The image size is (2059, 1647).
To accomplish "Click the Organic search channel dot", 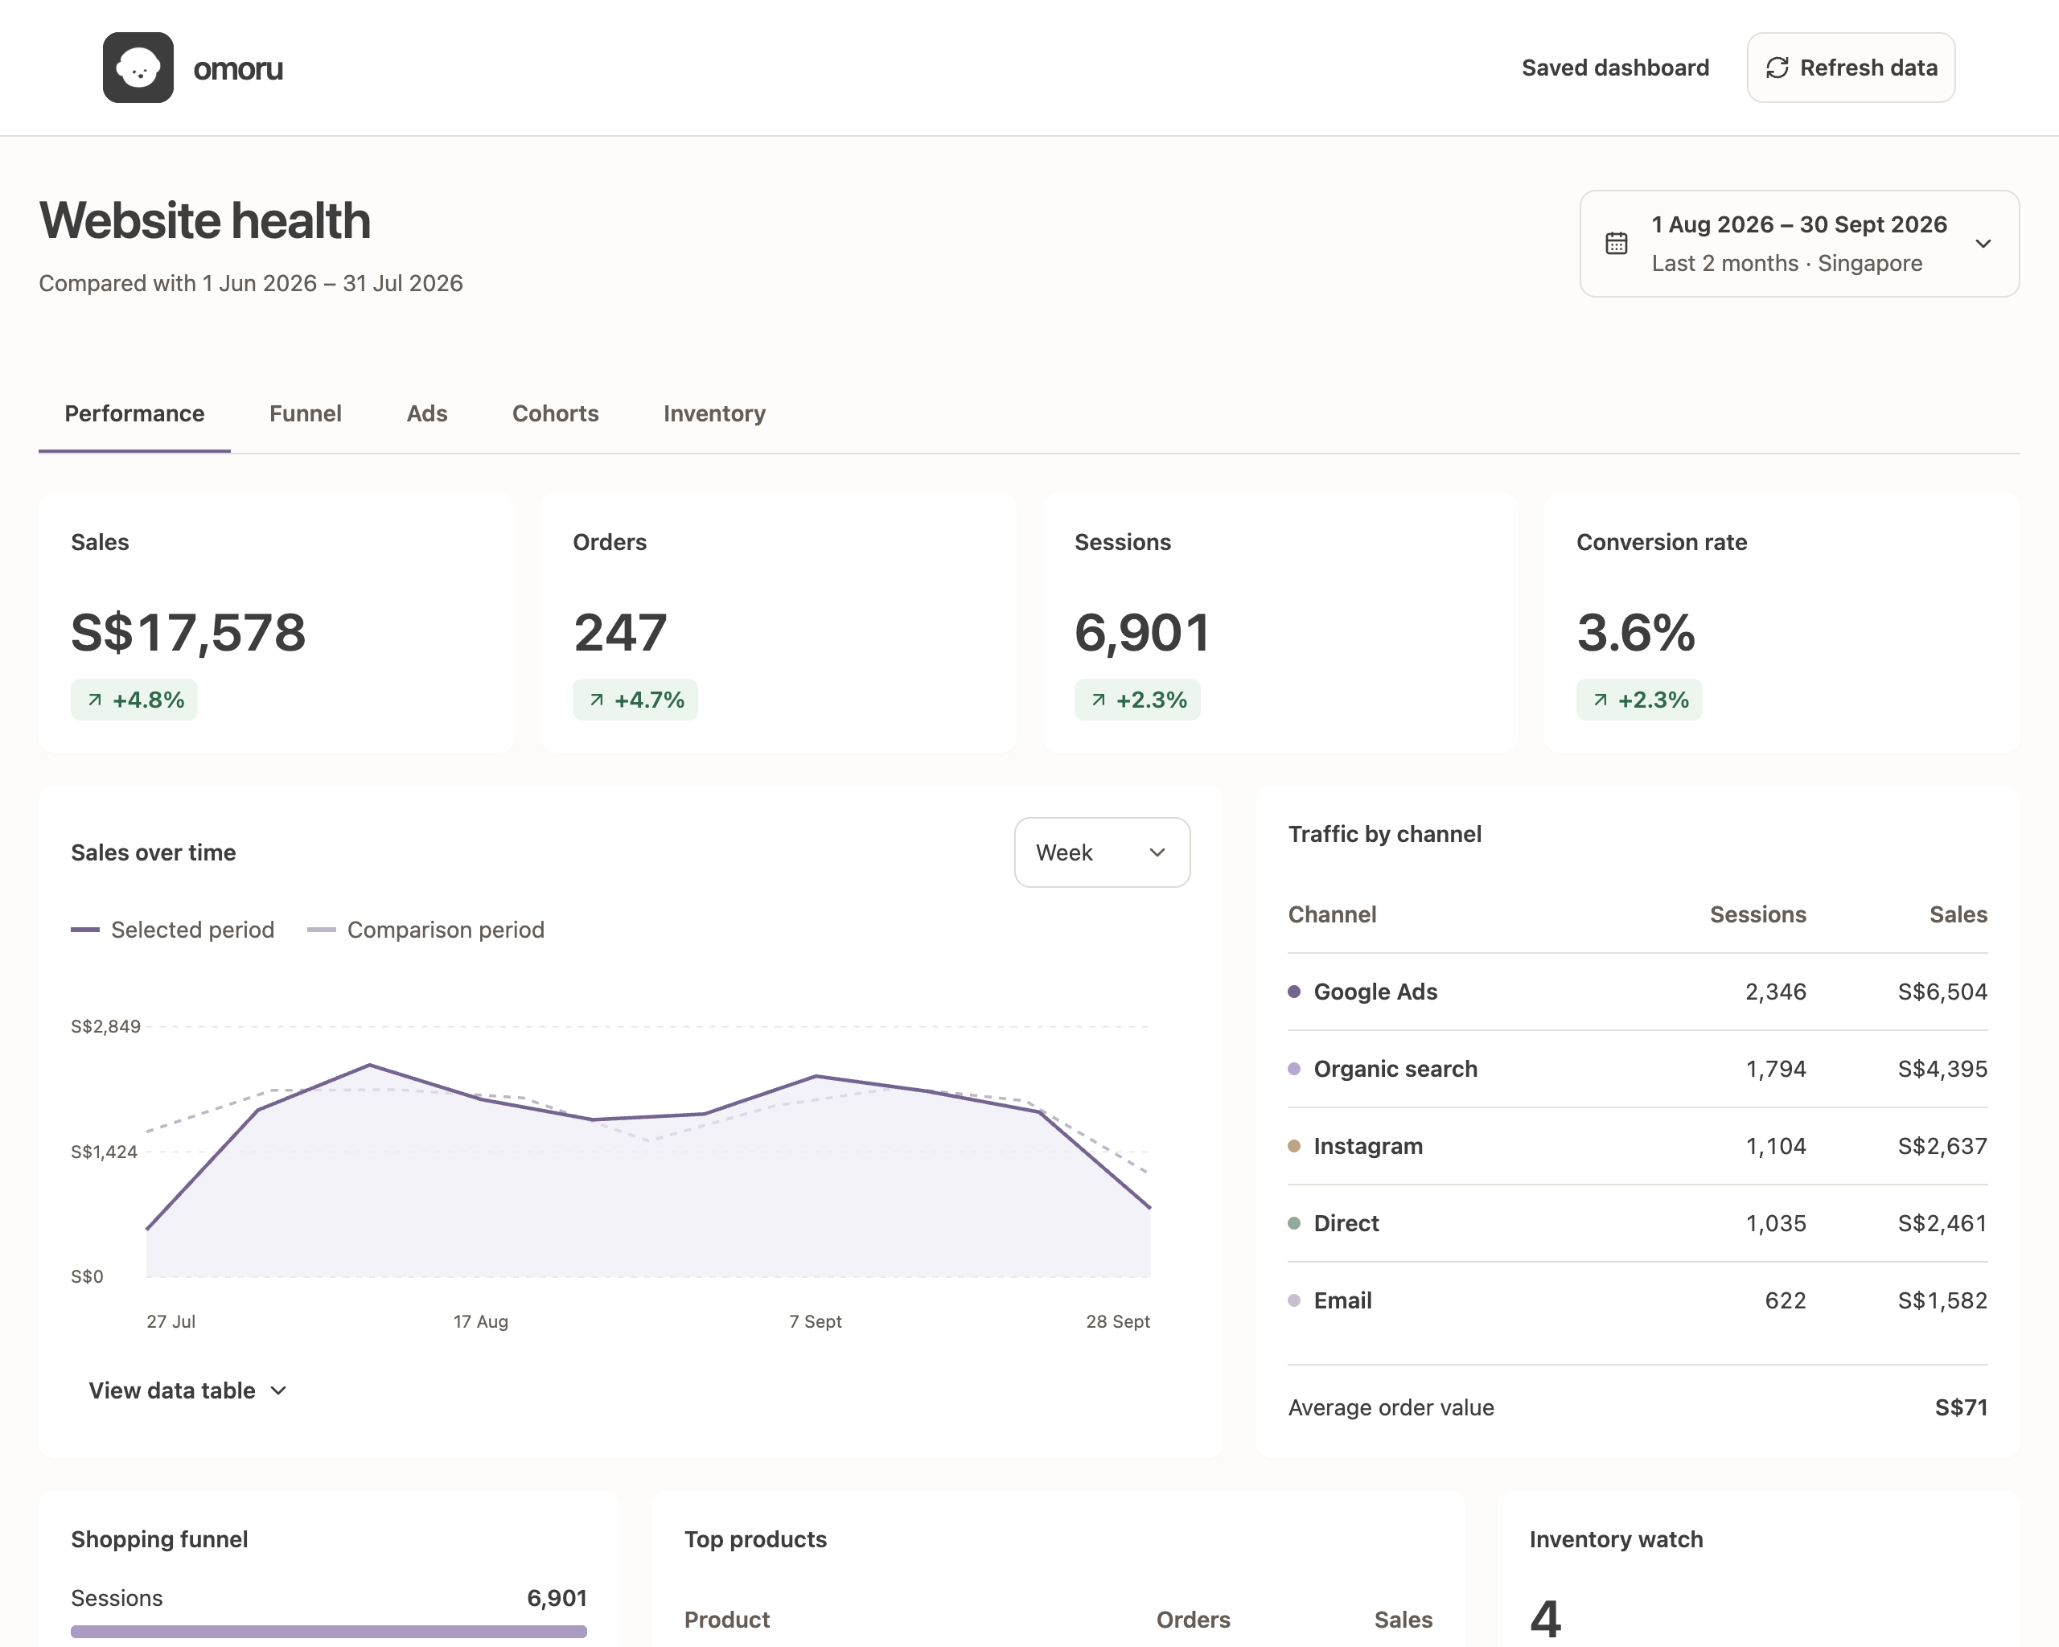I will (1294, 1069).
